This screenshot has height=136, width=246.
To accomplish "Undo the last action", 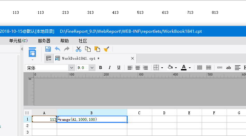I will click(x=57, y=49).
